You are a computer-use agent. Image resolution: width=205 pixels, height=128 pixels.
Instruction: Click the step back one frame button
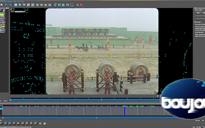pyautogui.click(x=6, y=124)
